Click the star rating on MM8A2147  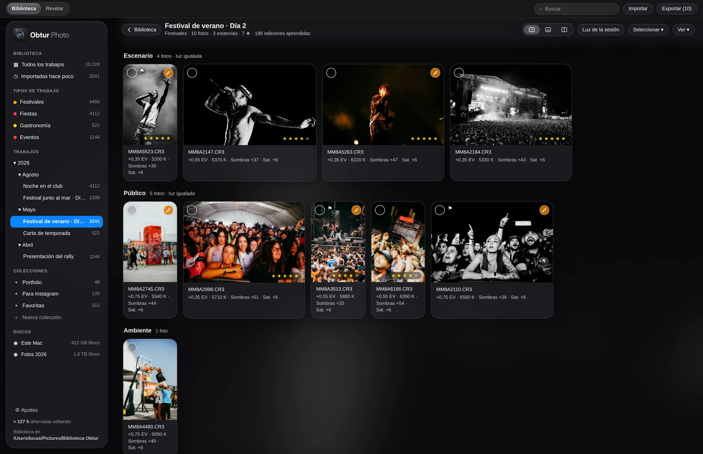point(296,139)
